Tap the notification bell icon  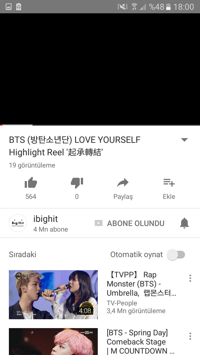[x=184, y=223]
